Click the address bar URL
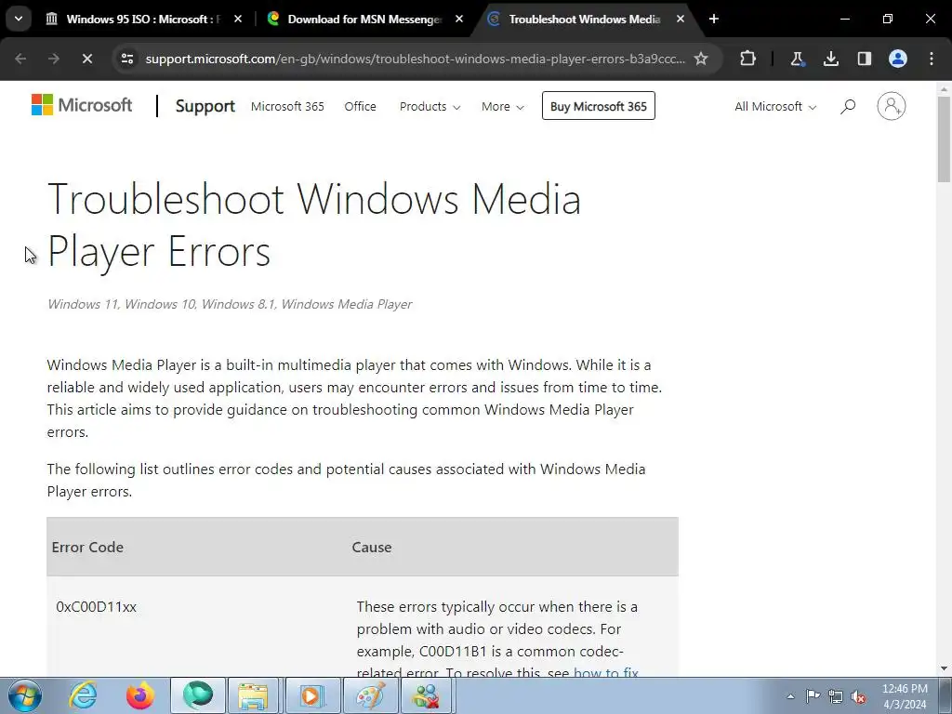 pyautogui.click(x=415, y=59)
